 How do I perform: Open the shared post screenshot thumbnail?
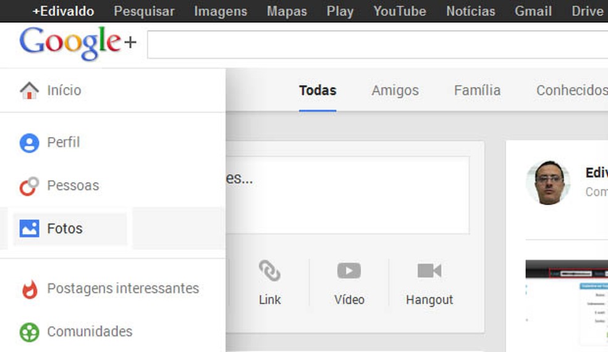pyautogui.click(x=567, y=303)
